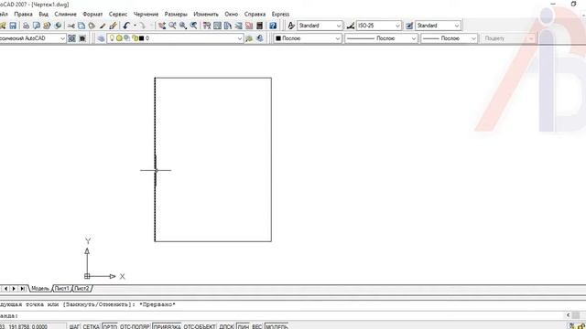Toggle ДИН dynamic input
Image resolution: width=586 pixels, height=329 pixels.
(x=243, y=326)
